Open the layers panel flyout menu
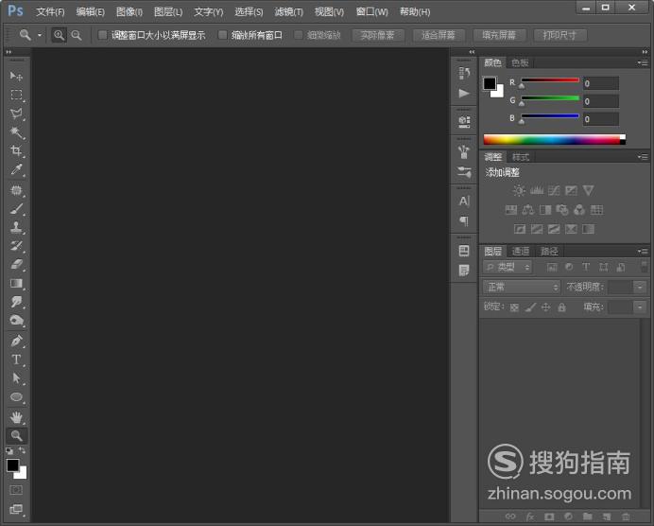The width and height of the screenshot is (654, 526). tap(643, 252)
